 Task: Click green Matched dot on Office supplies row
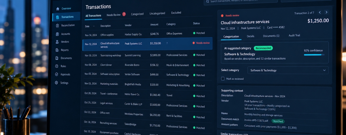click(194, 33)
